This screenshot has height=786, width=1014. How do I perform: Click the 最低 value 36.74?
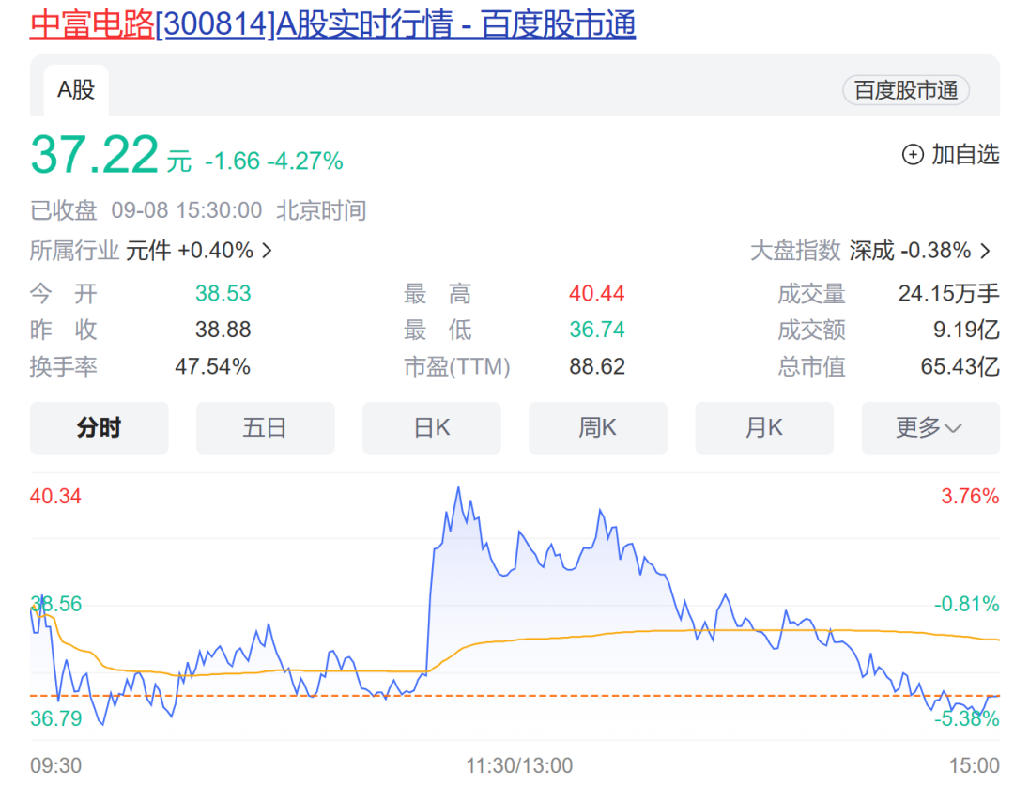[x=597, y=330]
